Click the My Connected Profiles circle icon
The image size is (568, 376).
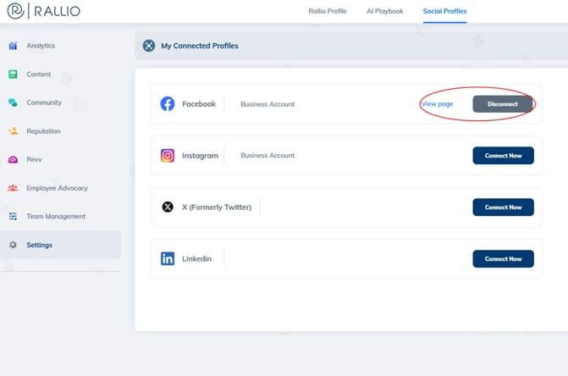click(x=149, y=46)
